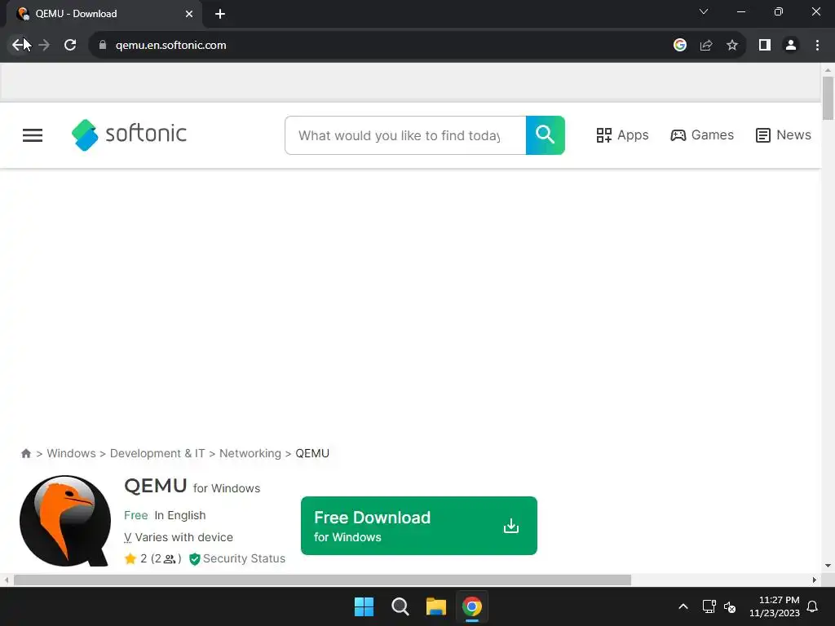Click the Chrome taskbar icon
Image resolution: width=835 pixels, height=626 pixels.
472,606
